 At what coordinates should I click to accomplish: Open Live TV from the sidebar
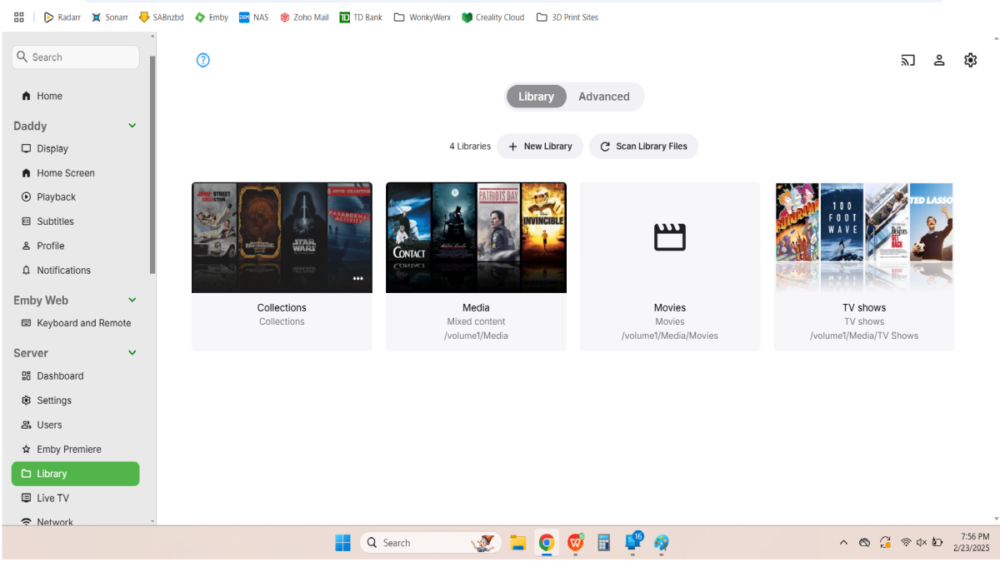click(27, 497)
